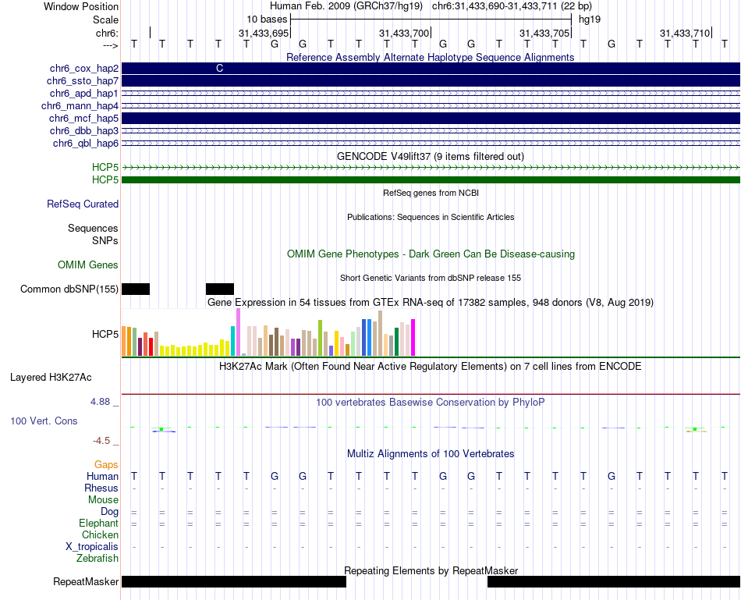Click the Chicken species label
The width and height of the screenshot is (741, 600).
pos(100,534)
